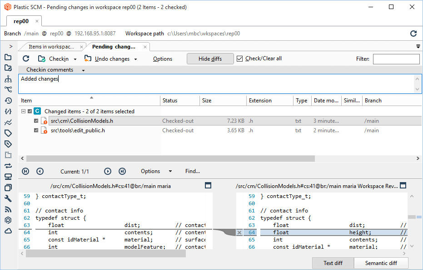
Task: Click the Checkin button
Action: pyautogui.click(x=54, y=59)
